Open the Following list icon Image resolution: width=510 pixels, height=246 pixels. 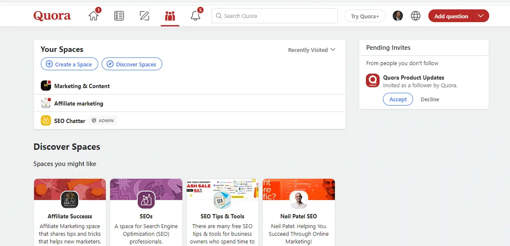coord(119,16)
